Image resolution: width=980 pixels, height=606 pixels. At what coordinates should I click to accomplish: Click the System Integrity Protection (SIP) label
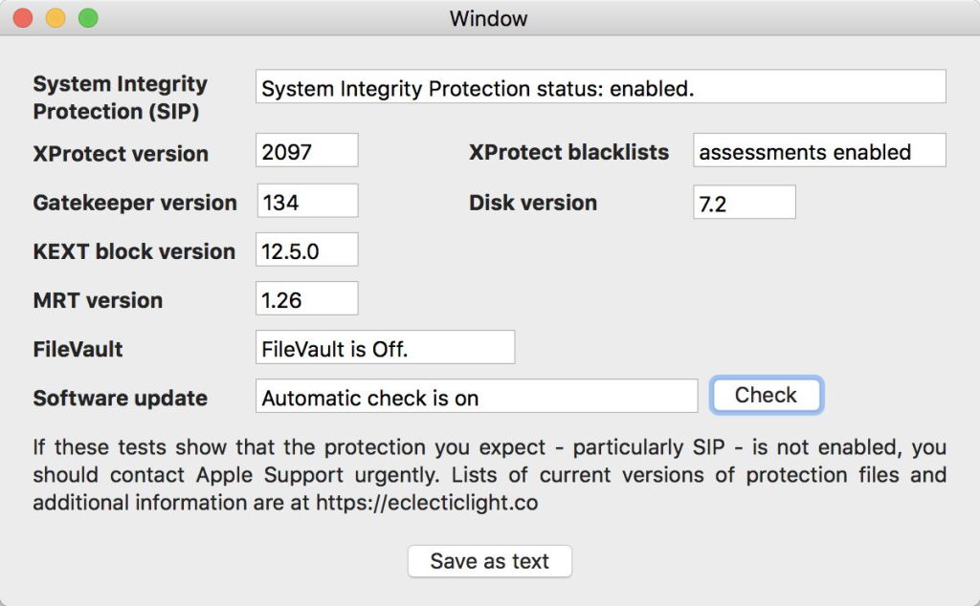click(120, 97)
